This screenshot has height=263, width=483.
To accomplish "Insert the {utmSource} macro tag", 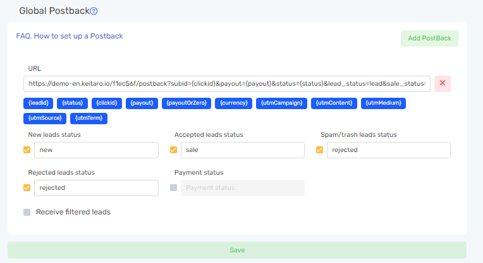I will pos(45,119).
